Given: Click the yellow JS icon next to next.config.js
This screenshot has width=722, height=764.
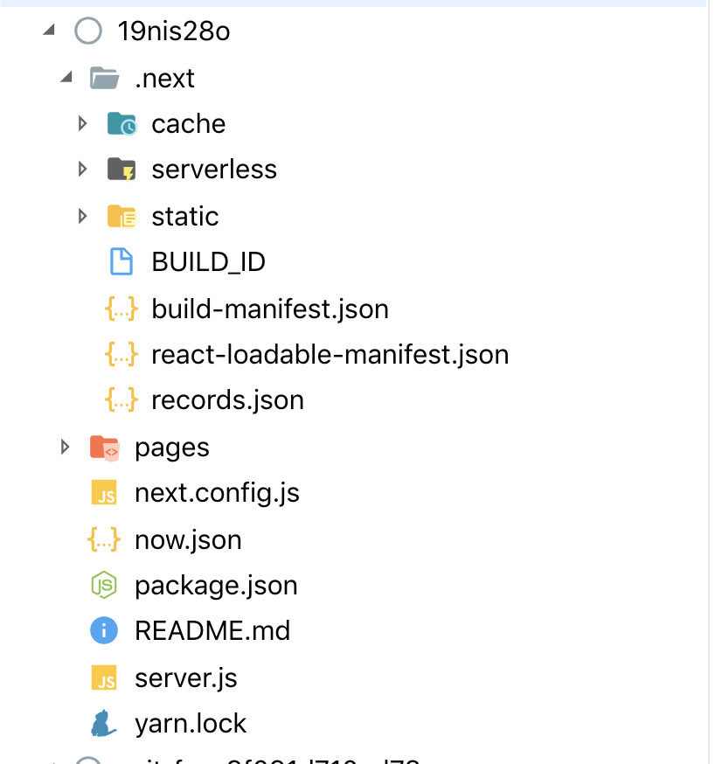Looking at the screenshot, I should [x=104, y=493].
